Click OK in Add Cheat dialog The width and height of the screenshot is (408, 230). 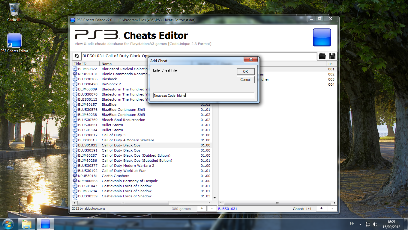(245, 72)
